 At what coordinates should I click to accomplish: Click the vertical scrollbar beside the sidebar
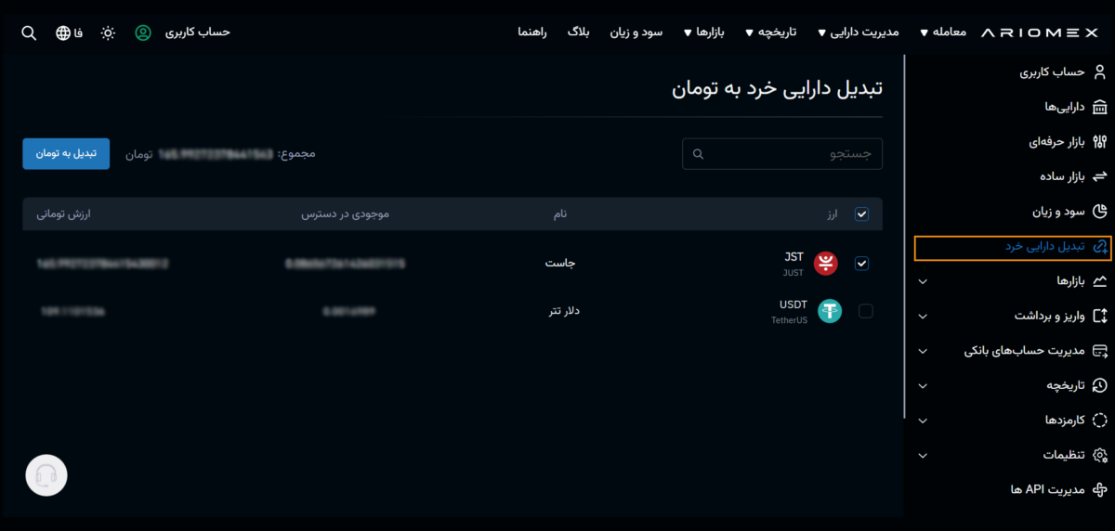pyautogui.click(x=906, y=232)
